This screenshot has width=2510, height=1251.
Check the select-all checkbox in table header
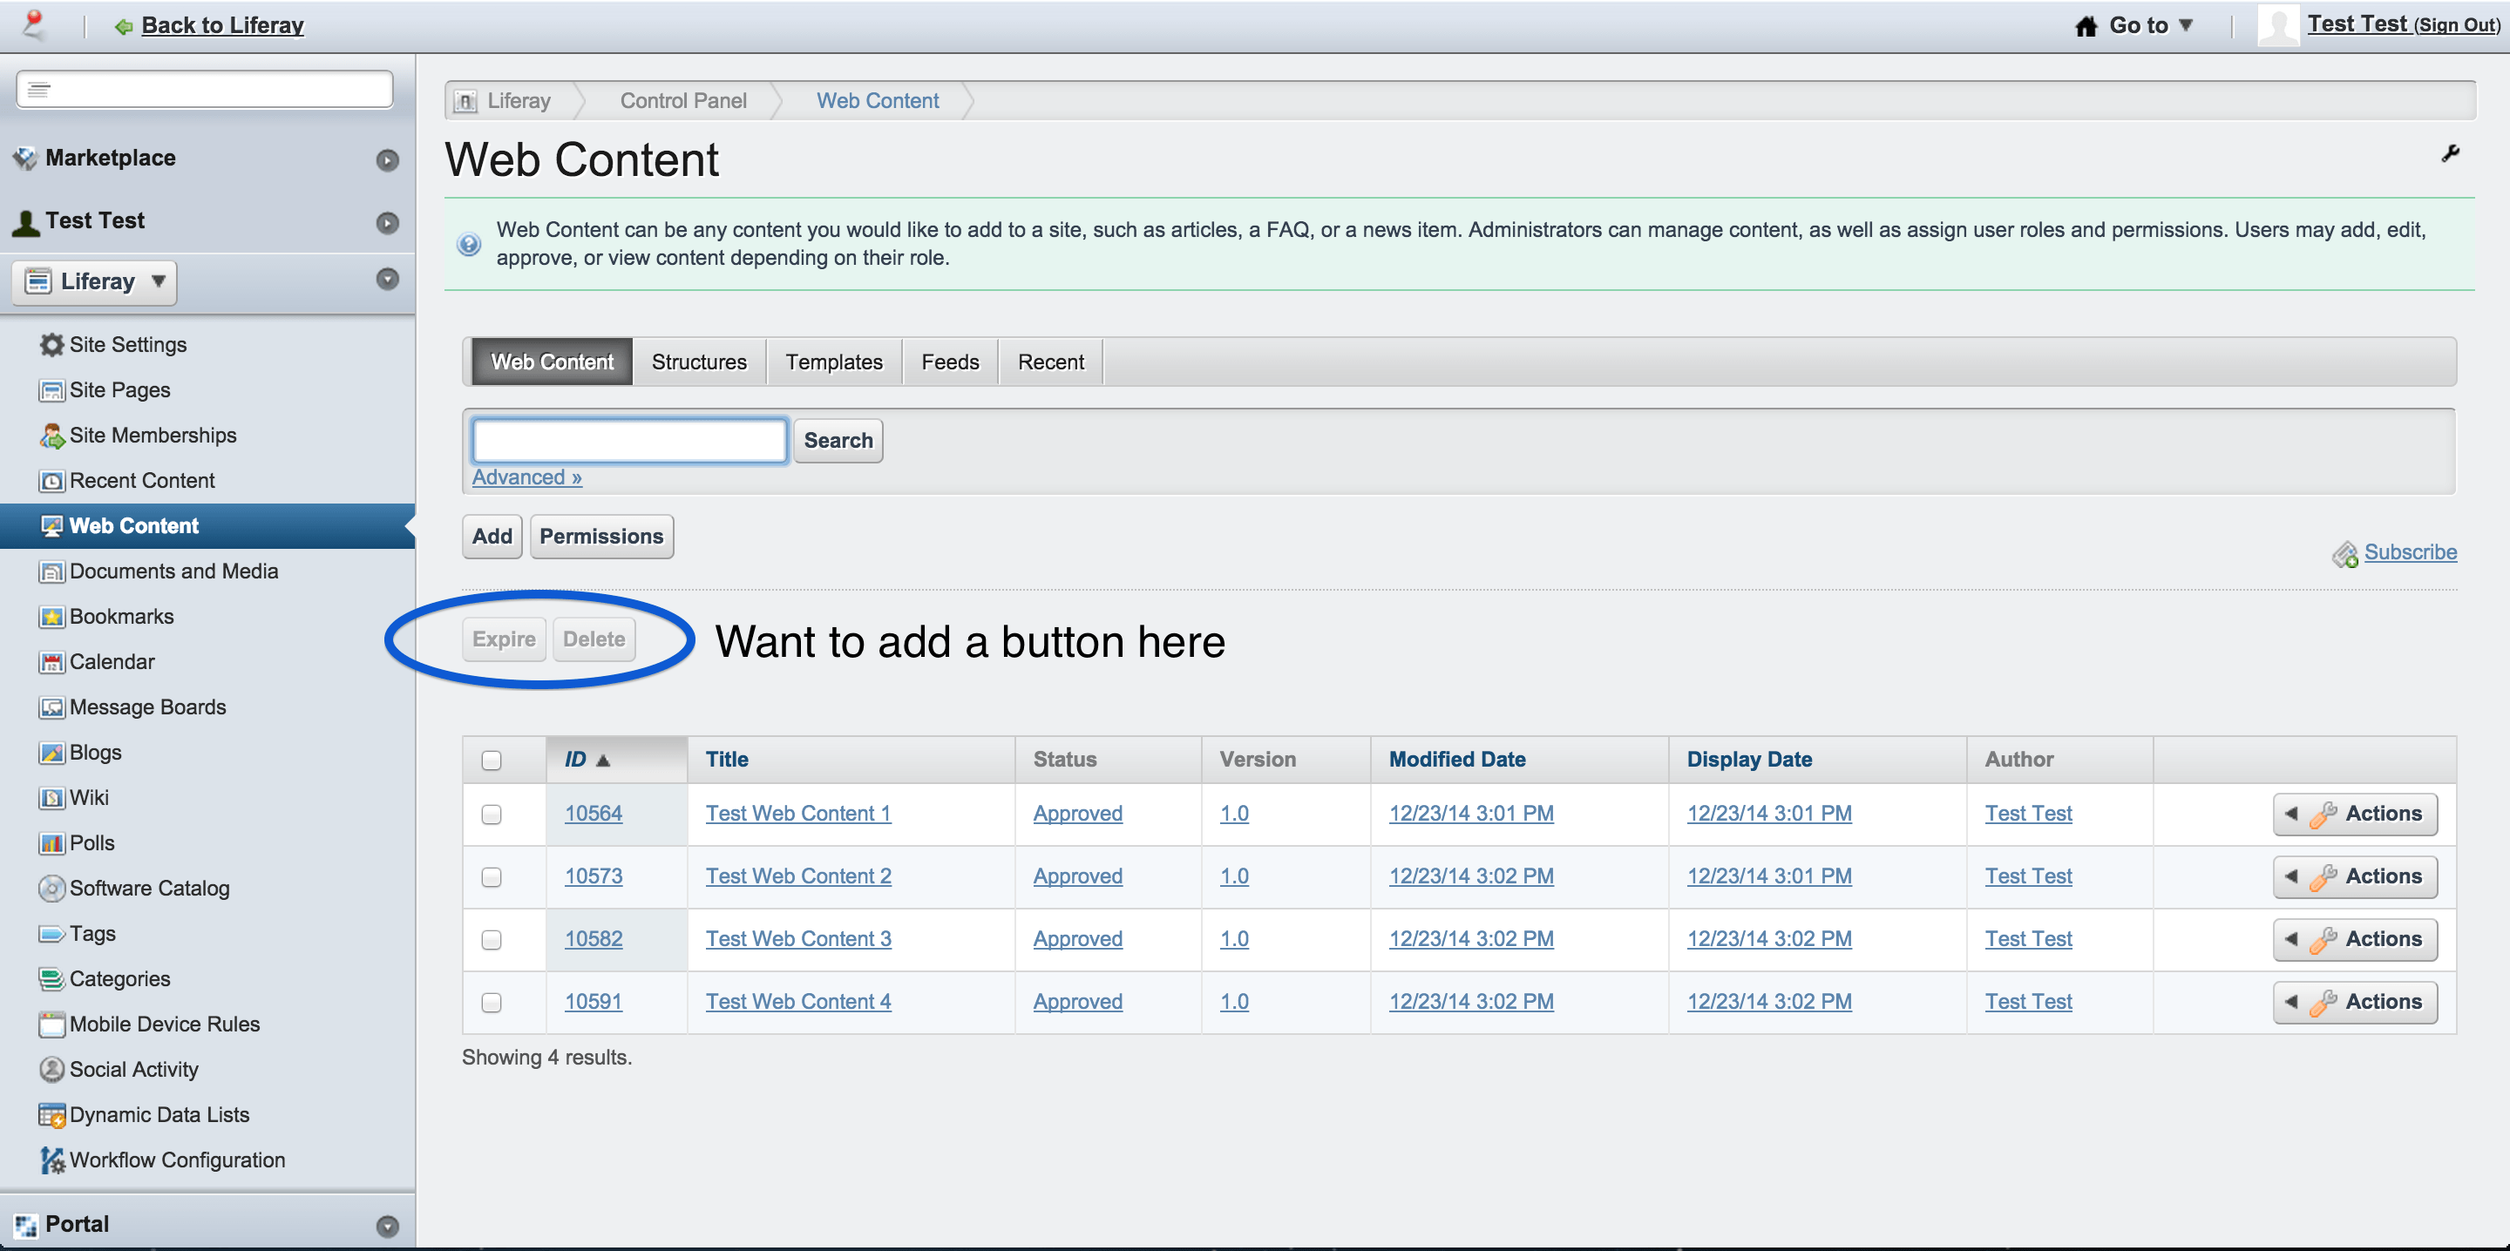point(491,760)
